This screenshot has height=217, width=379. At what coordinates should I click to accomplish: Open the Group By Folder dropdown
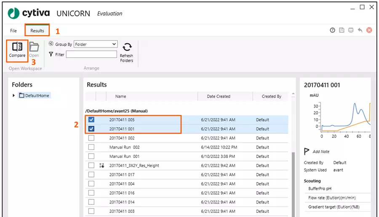(96, 44)
